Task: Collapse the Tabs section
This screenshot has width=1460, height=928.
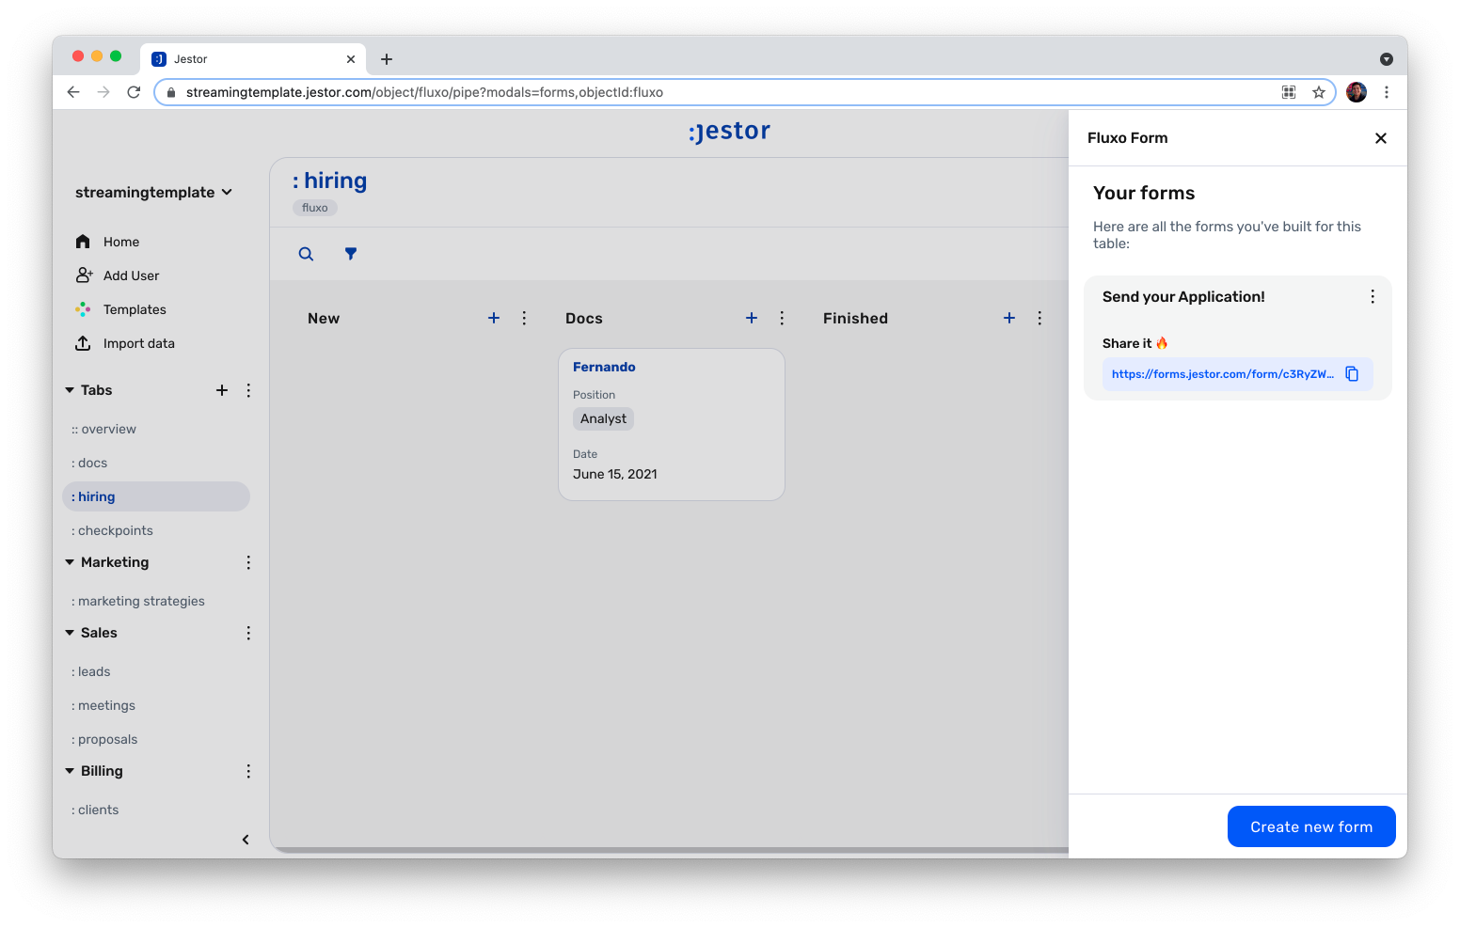Action: (x=70, y=390)
